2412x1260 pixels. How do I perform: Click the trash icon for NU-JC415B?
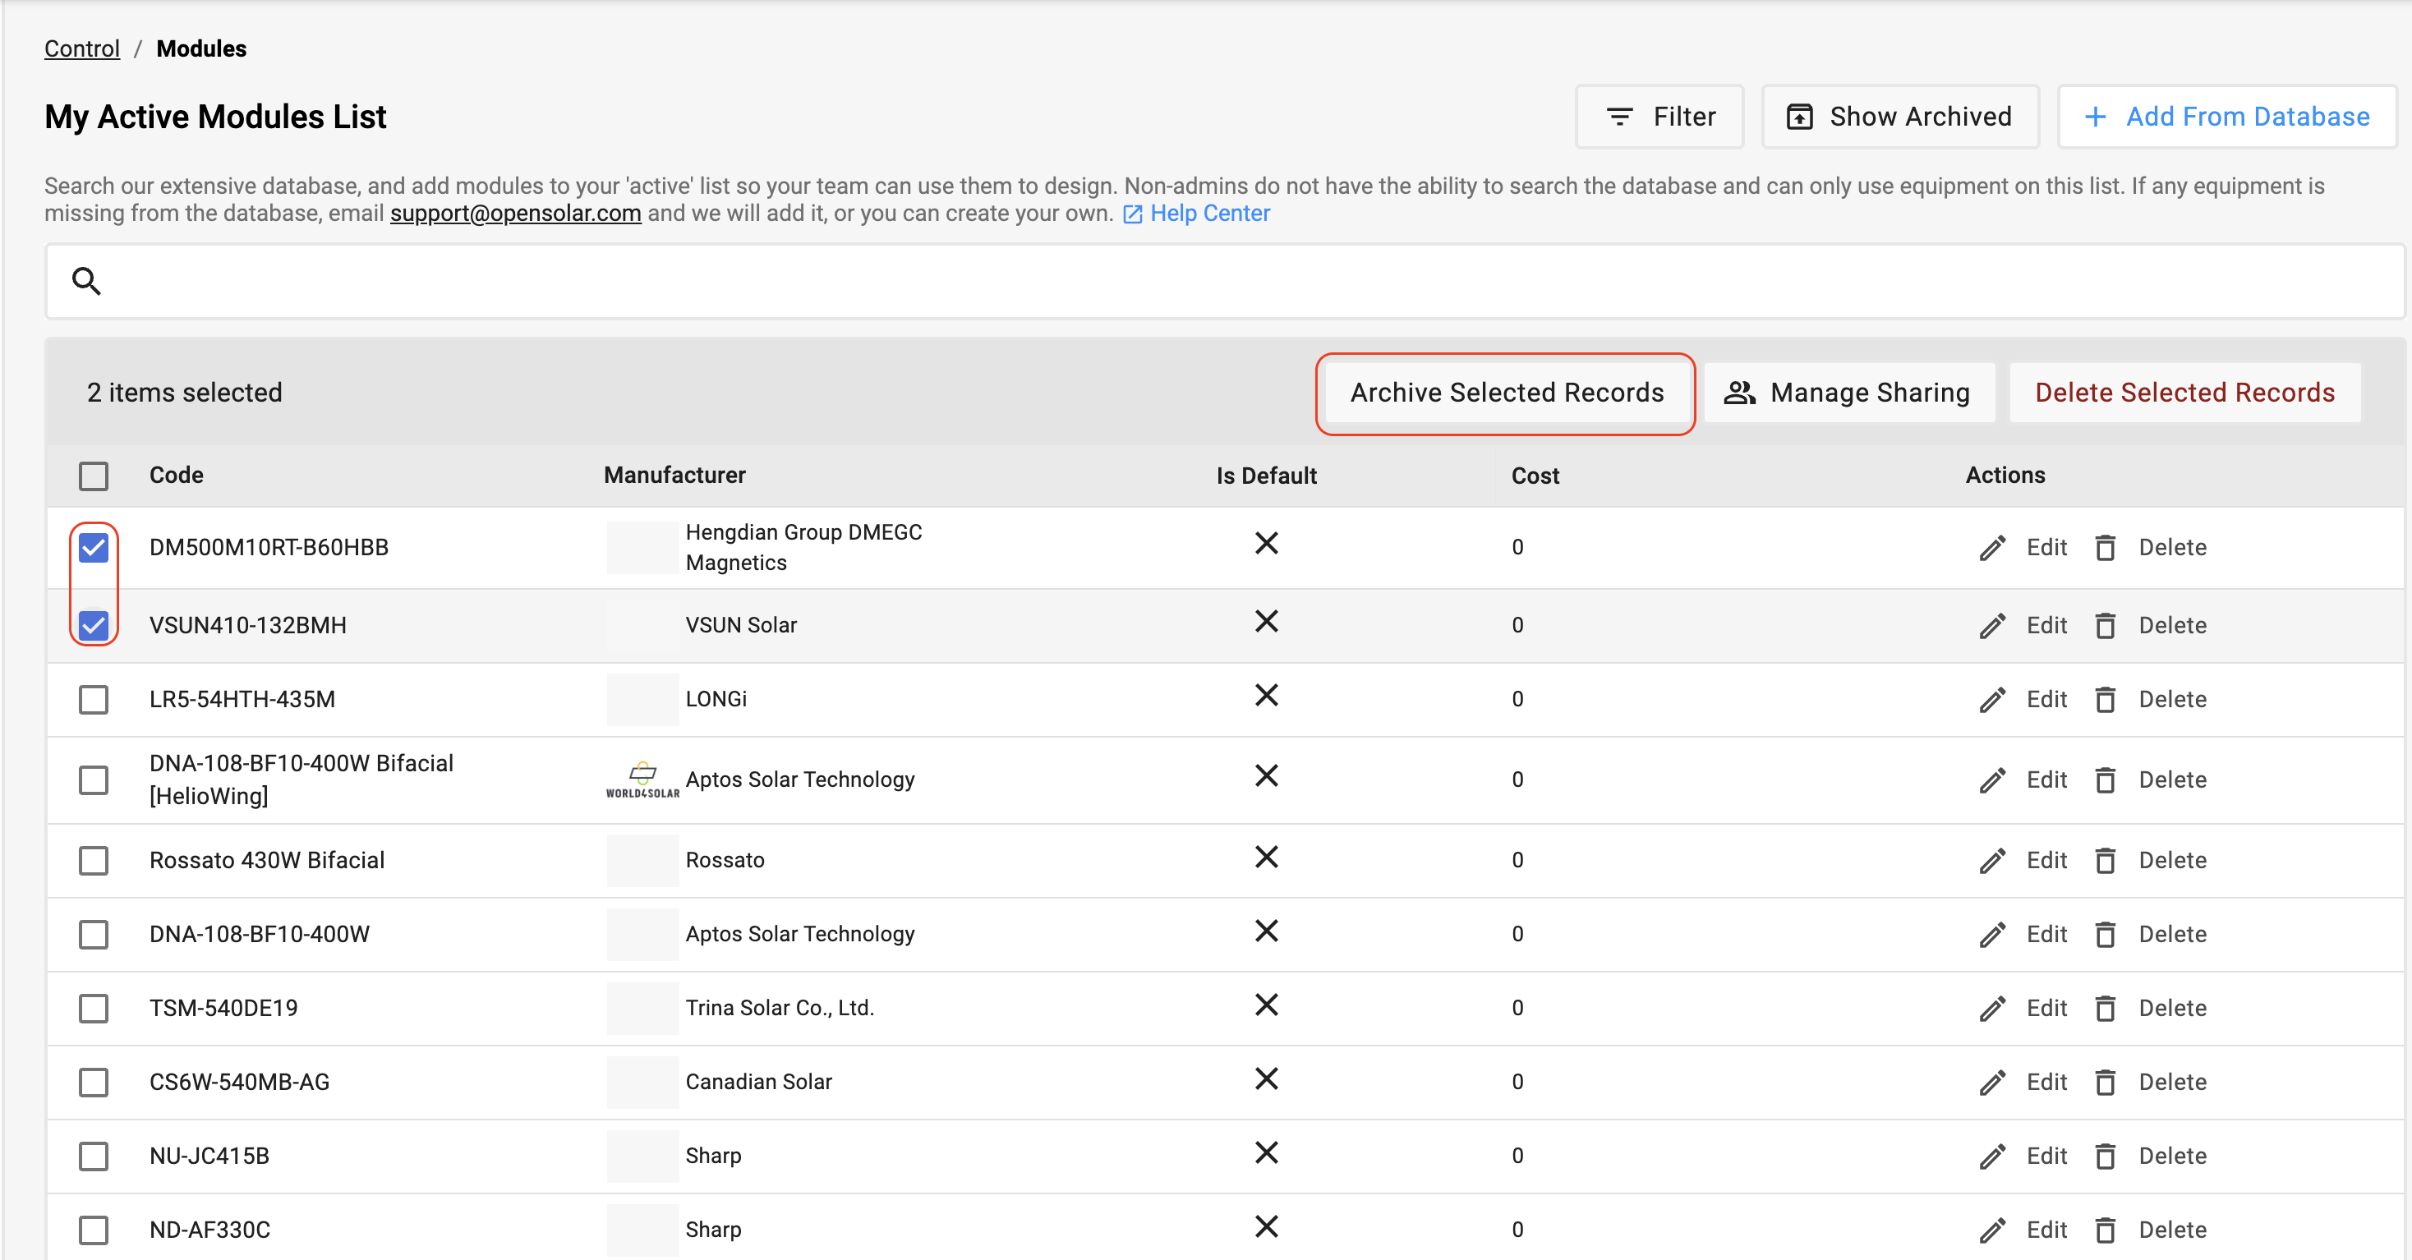point(2105,1156)
